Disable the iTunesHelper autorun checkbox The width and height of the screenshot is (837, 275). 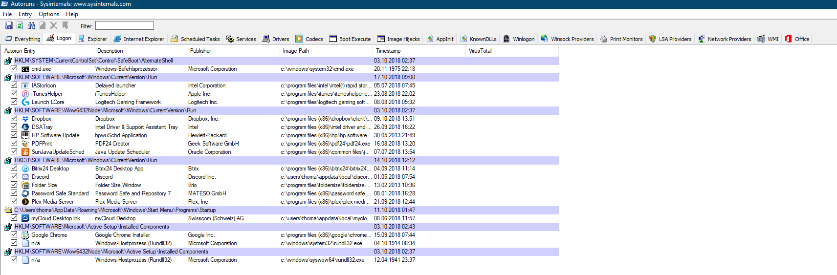14,93
